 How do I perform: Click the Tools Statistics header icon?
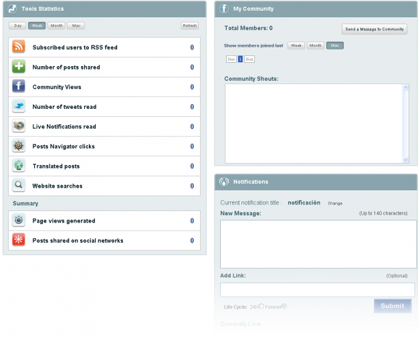[12, 9]
